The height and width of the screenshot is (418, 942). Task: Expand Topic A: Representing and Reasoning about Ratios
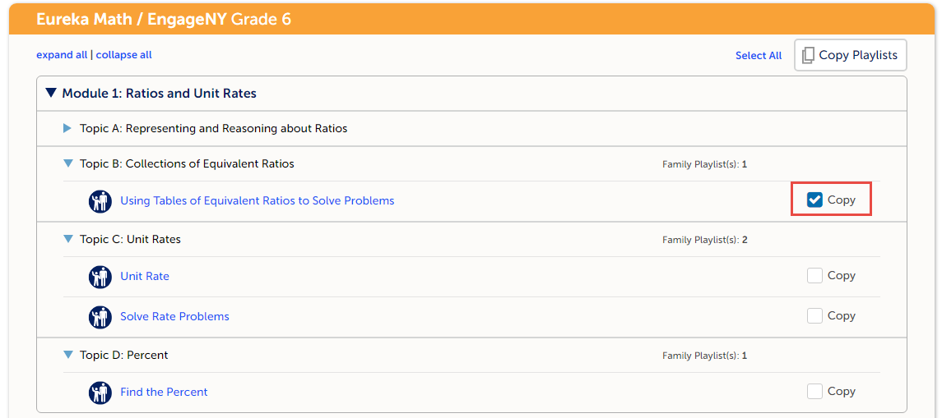point(67,128)
